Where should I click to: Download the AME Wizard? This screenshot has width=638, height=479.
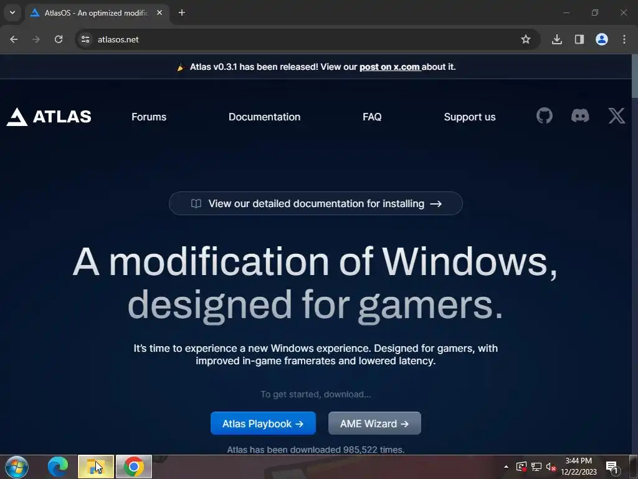(374, 423)
